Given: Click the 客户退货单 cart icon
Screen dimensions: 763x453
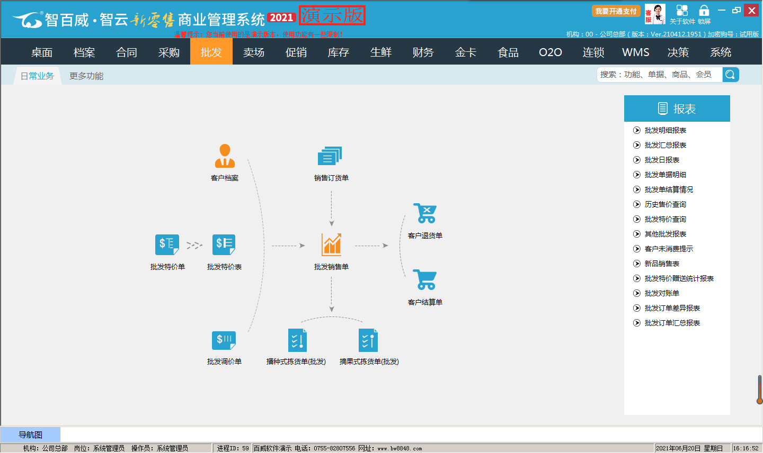Looking at the screenshot, I should (425, 213).
